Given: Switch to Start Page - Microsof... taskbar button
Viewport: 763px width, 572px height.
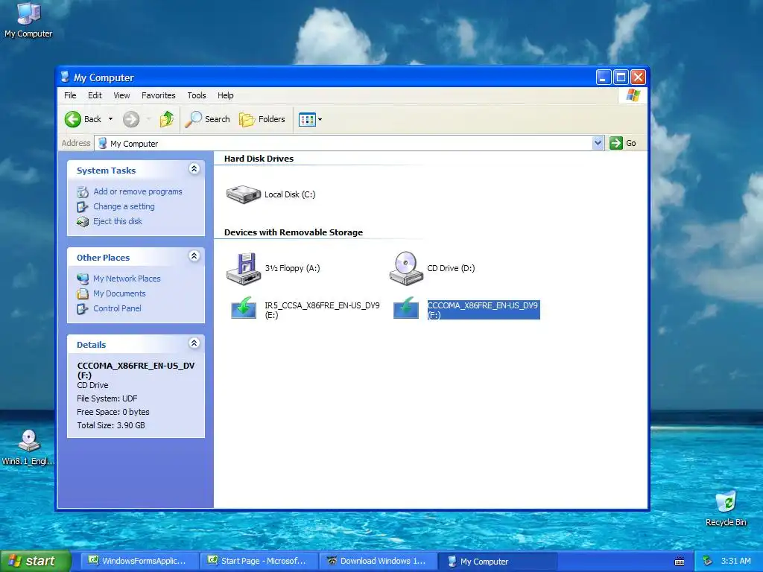Looking at the screenshot, I should (x=259, y=562).
